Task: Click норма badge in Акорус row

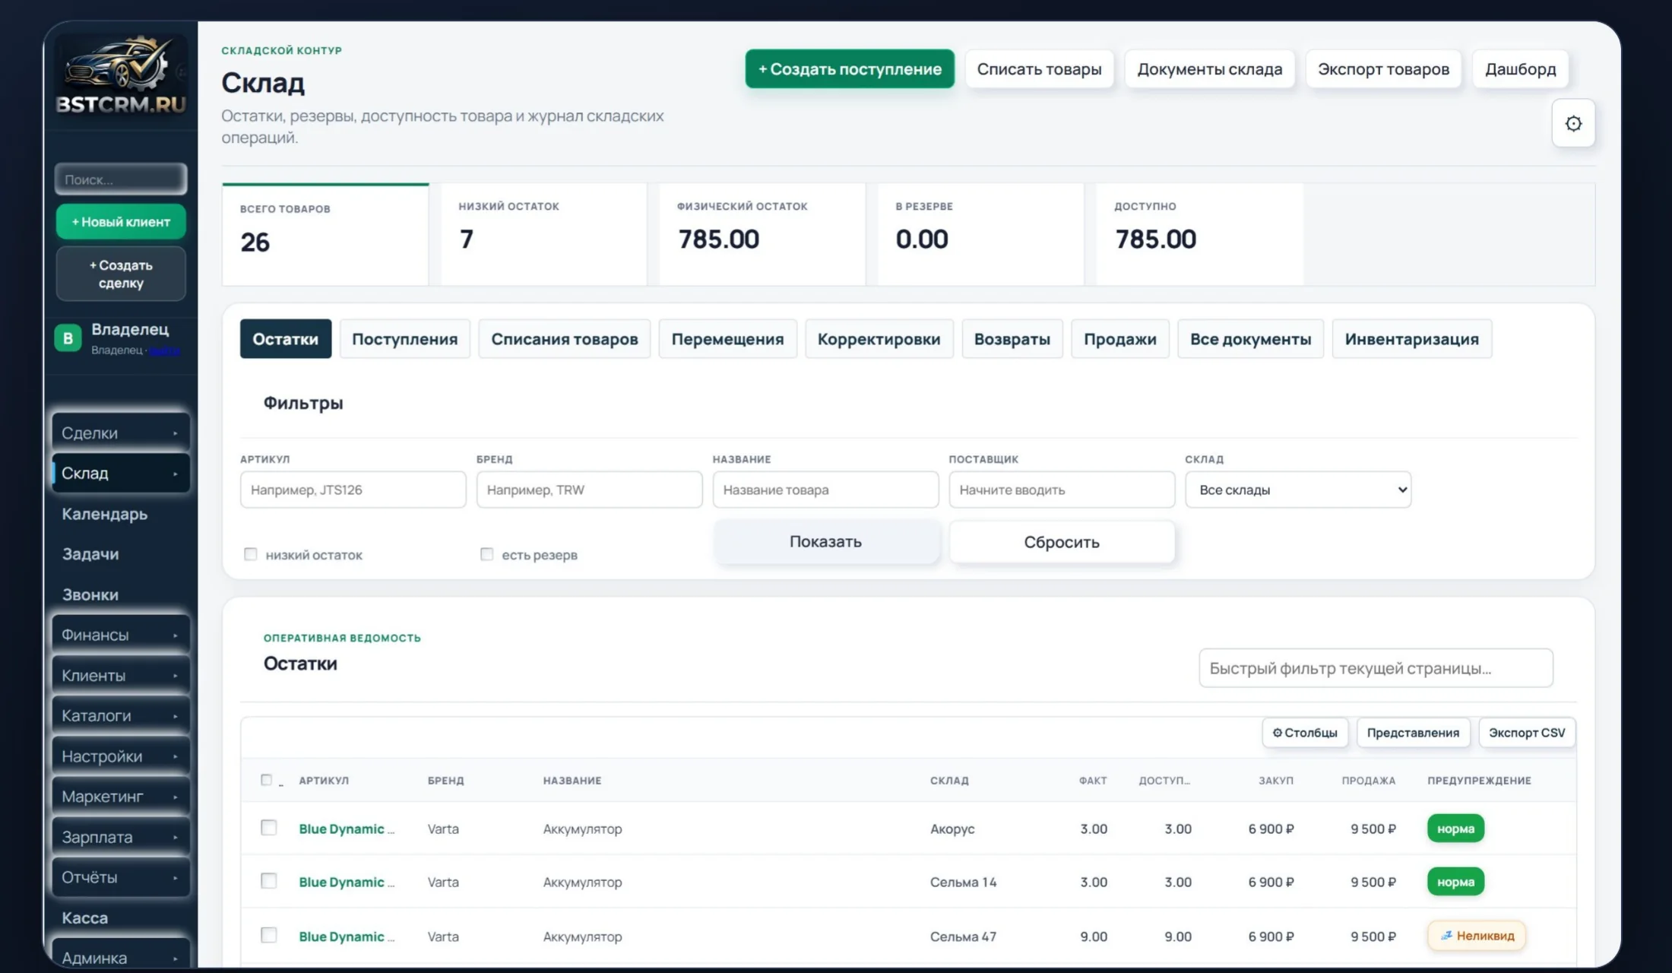Action: tap(1455, 829)
